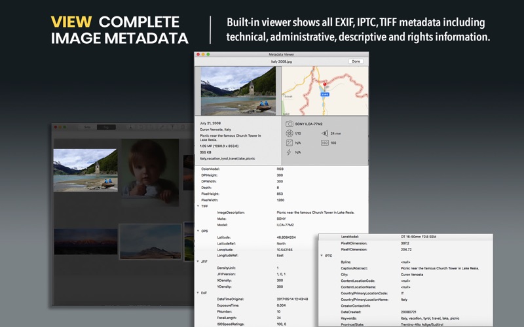524x327 pixels.
Task: Click the Province/State value Trentino-Alto Adige/Sudtirol
Action: 422,324
